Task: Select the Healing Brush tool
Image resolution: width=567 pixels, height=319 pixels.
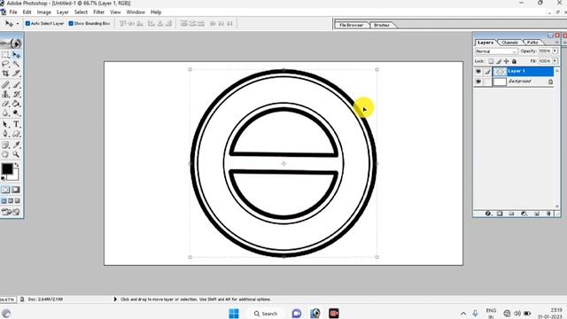Action: coord(5,85)
